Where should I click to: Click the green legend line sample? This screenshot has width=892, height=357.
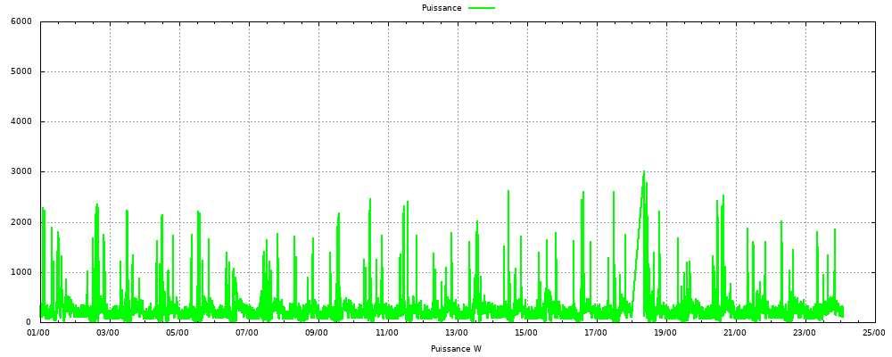pos(482,8)
